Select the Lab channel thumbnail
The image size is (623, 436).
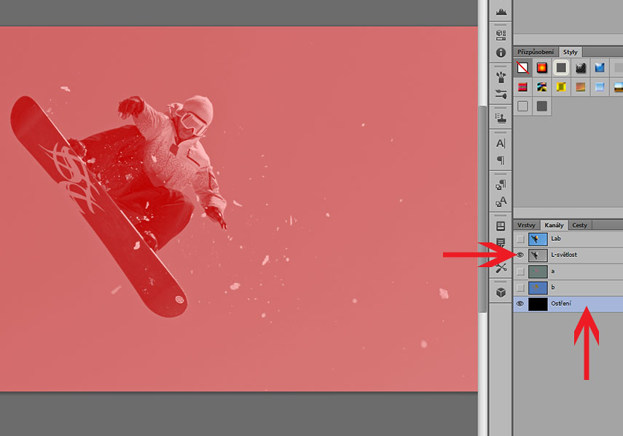tap(538, 239)
